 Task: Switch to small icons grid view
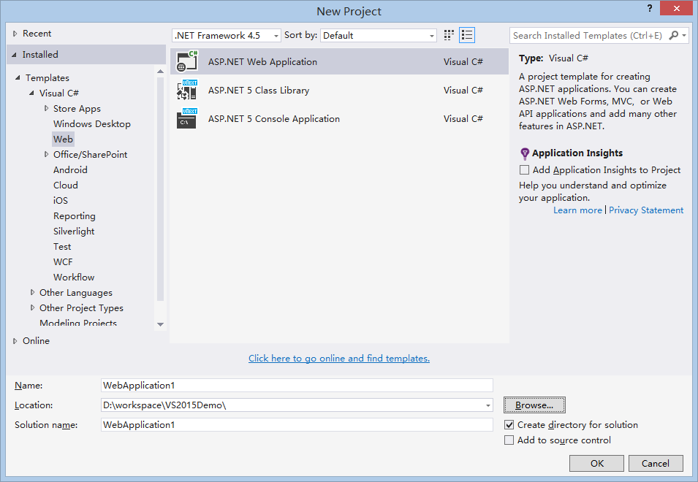[x=449, y=35]
